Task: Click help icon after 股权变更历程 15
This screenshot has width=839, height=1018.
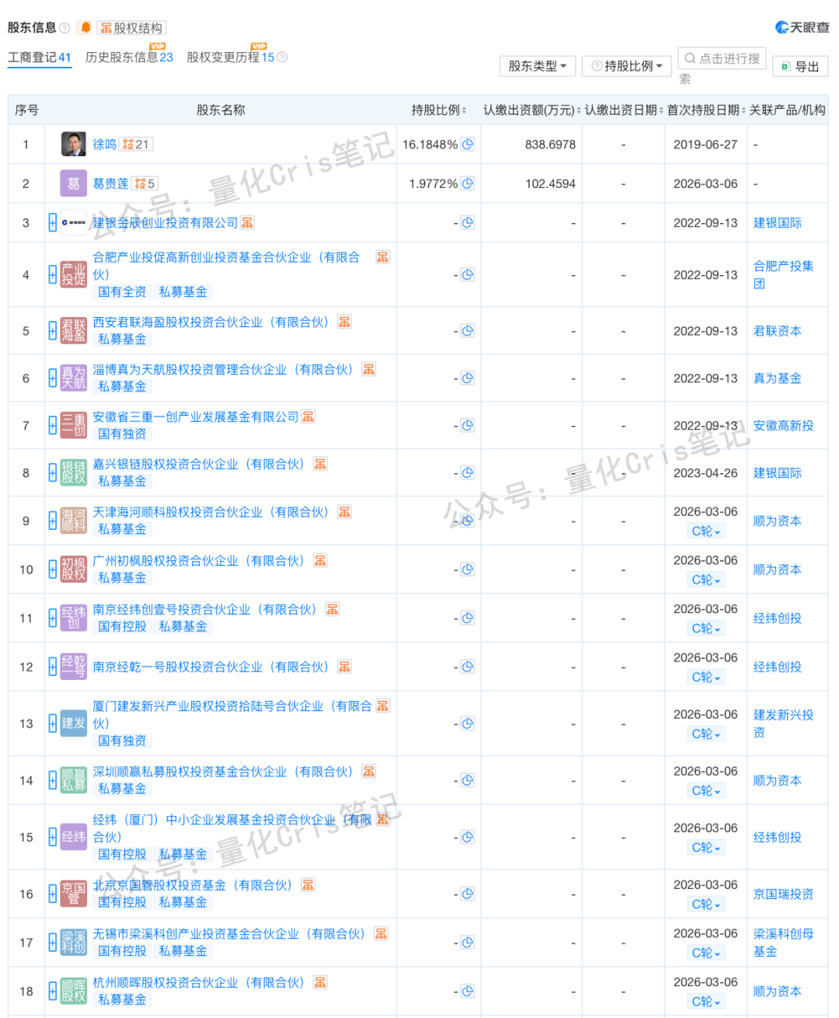Action: (282, 58)
